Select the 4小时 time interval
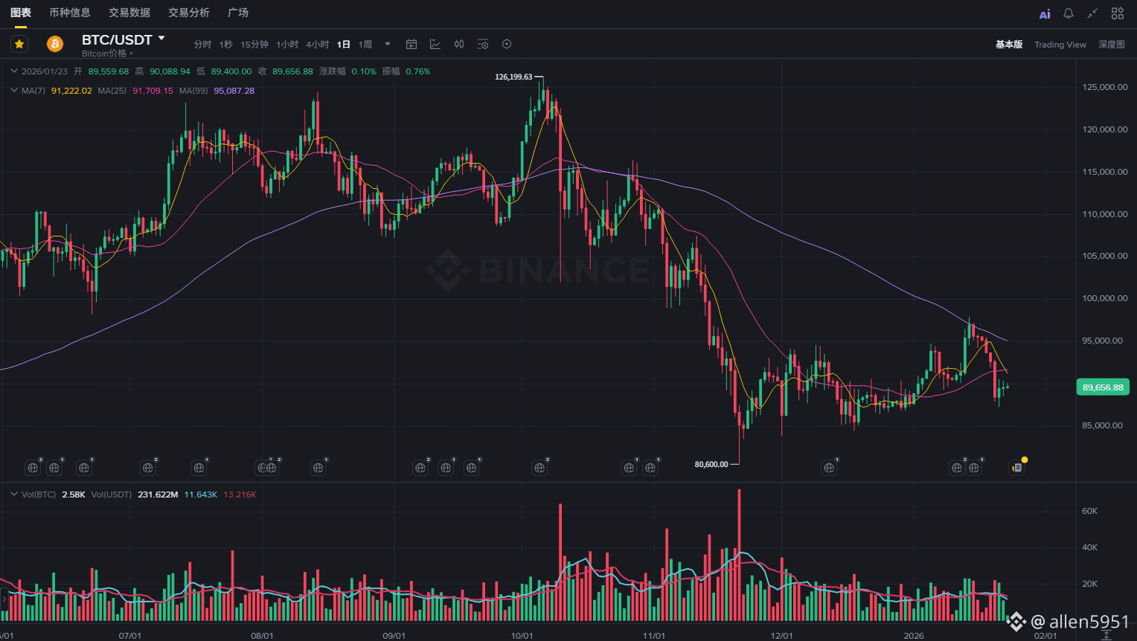 coord(317,45)
